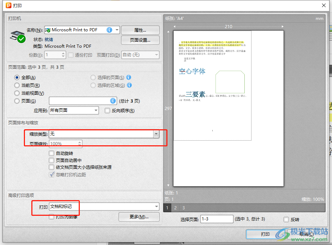Click the 打印 button at the bottom

tap(265, 234)
